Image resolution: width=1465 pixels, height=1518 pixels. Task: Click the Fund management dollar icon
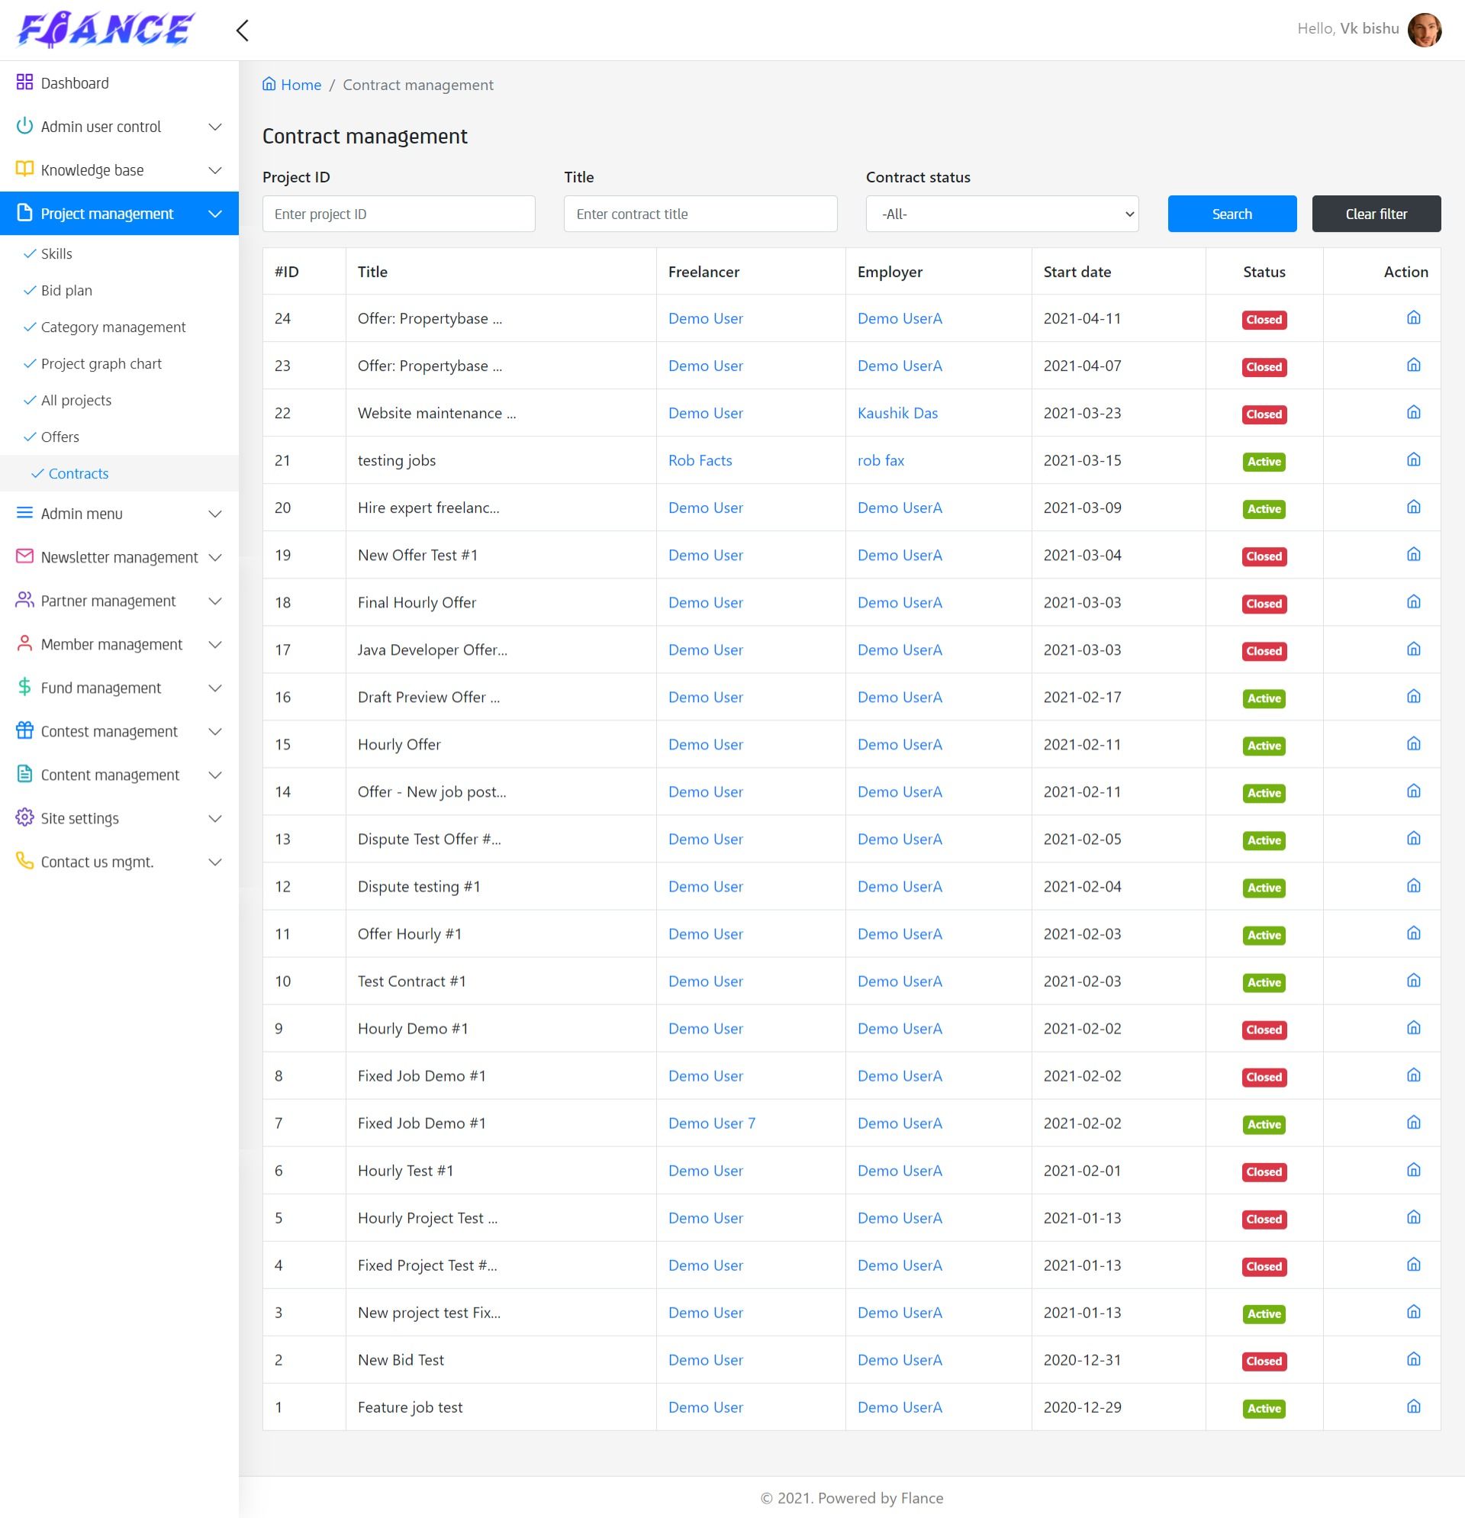pyautogui.click(x=24, y=687)
